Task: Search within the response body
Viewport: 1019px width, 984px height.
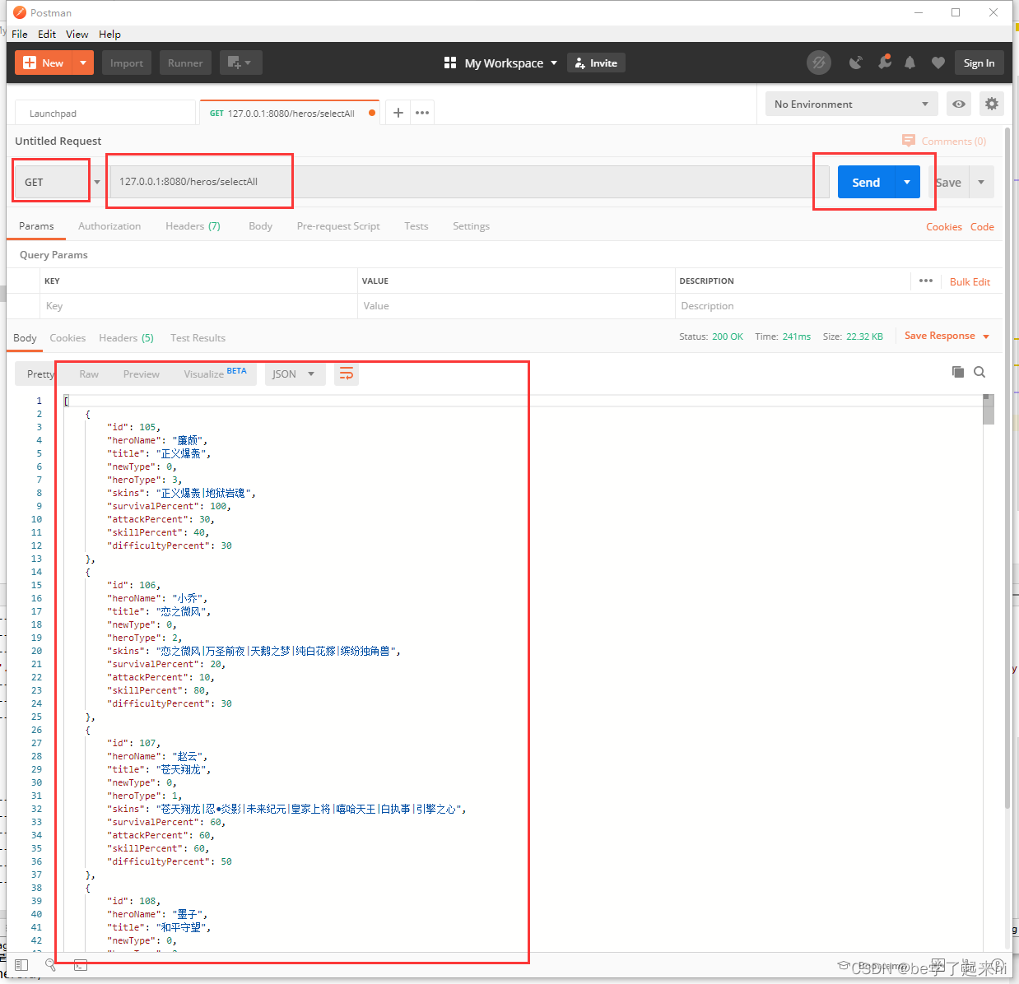Action: click(x=979, y=372)
